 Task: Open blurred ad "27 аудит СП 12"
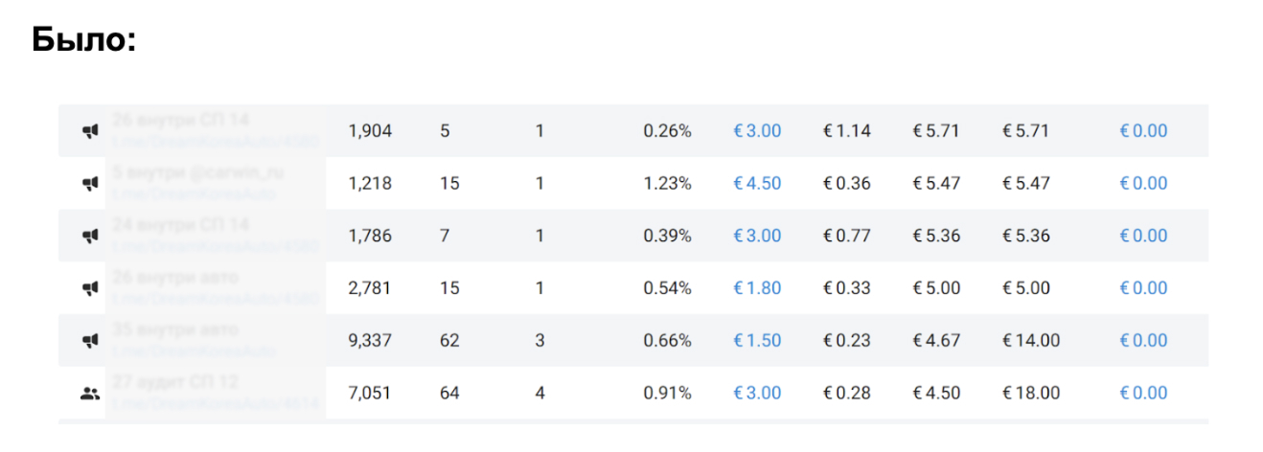(x=175, y=382)
